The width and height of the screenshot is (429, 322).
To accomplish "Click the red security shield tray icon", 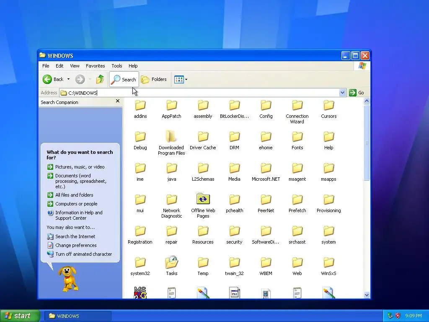I will [x=398, y=316].
